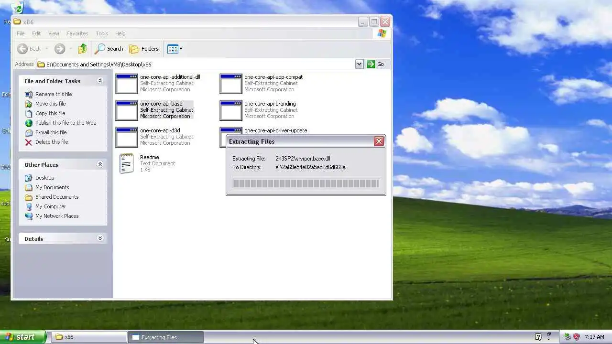Open My Computer under Other Places

coord(51,206)
